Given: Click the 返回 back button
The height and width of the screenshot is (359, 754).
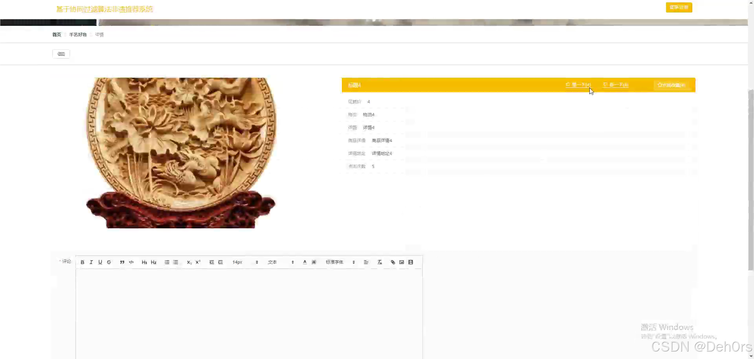Looking at the screenshot, I should (61, 54).
